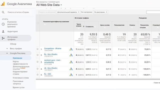
Task: Open the Обзор report
Action: coord(13,44)
